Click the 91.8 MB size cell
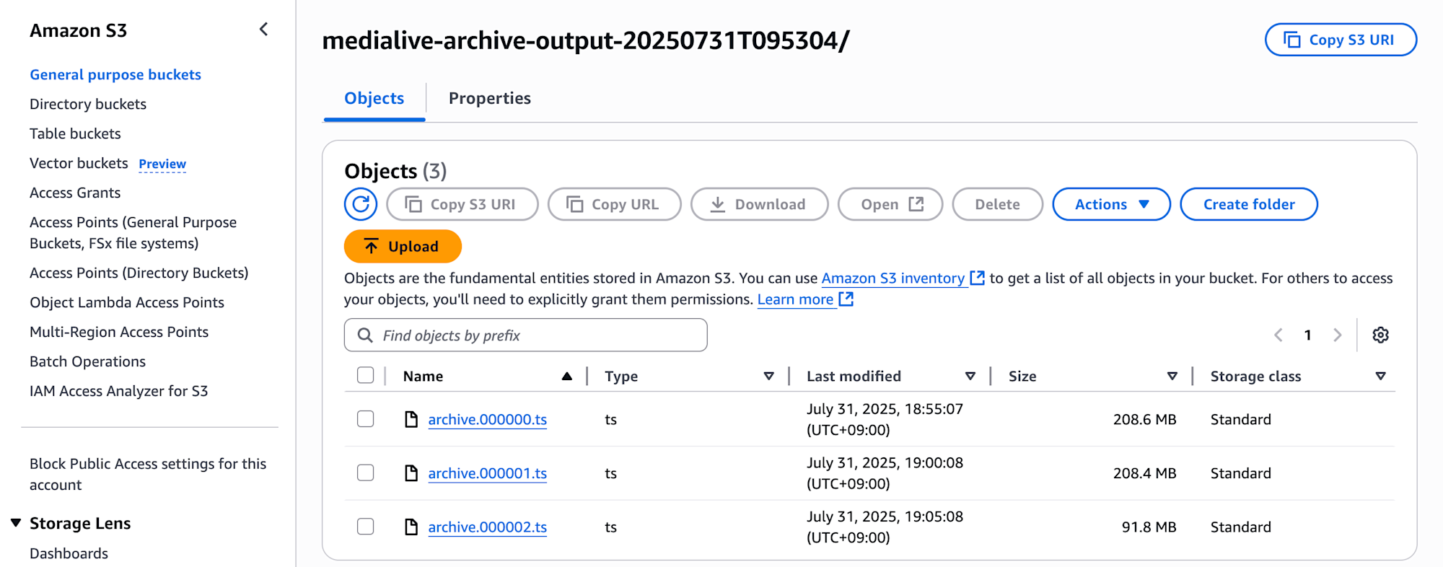 [1149, 527]
